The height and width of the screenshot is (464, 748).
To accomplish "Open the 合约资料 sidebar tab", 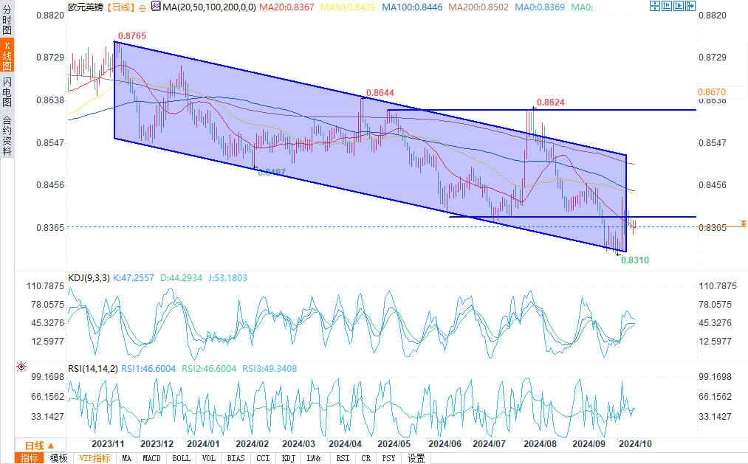I will pos(7,136).
